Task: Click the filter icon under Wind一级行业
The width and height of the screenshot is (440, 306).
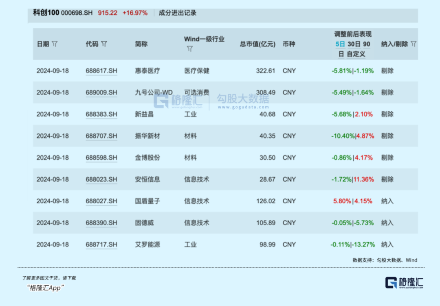Action: 189,49
